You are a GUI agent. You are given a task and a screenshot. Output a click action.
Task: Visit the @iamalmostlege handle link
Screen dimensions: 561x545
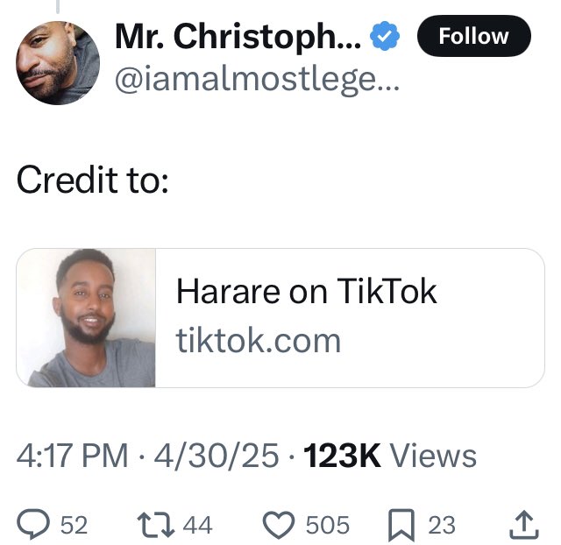(257, 80)
